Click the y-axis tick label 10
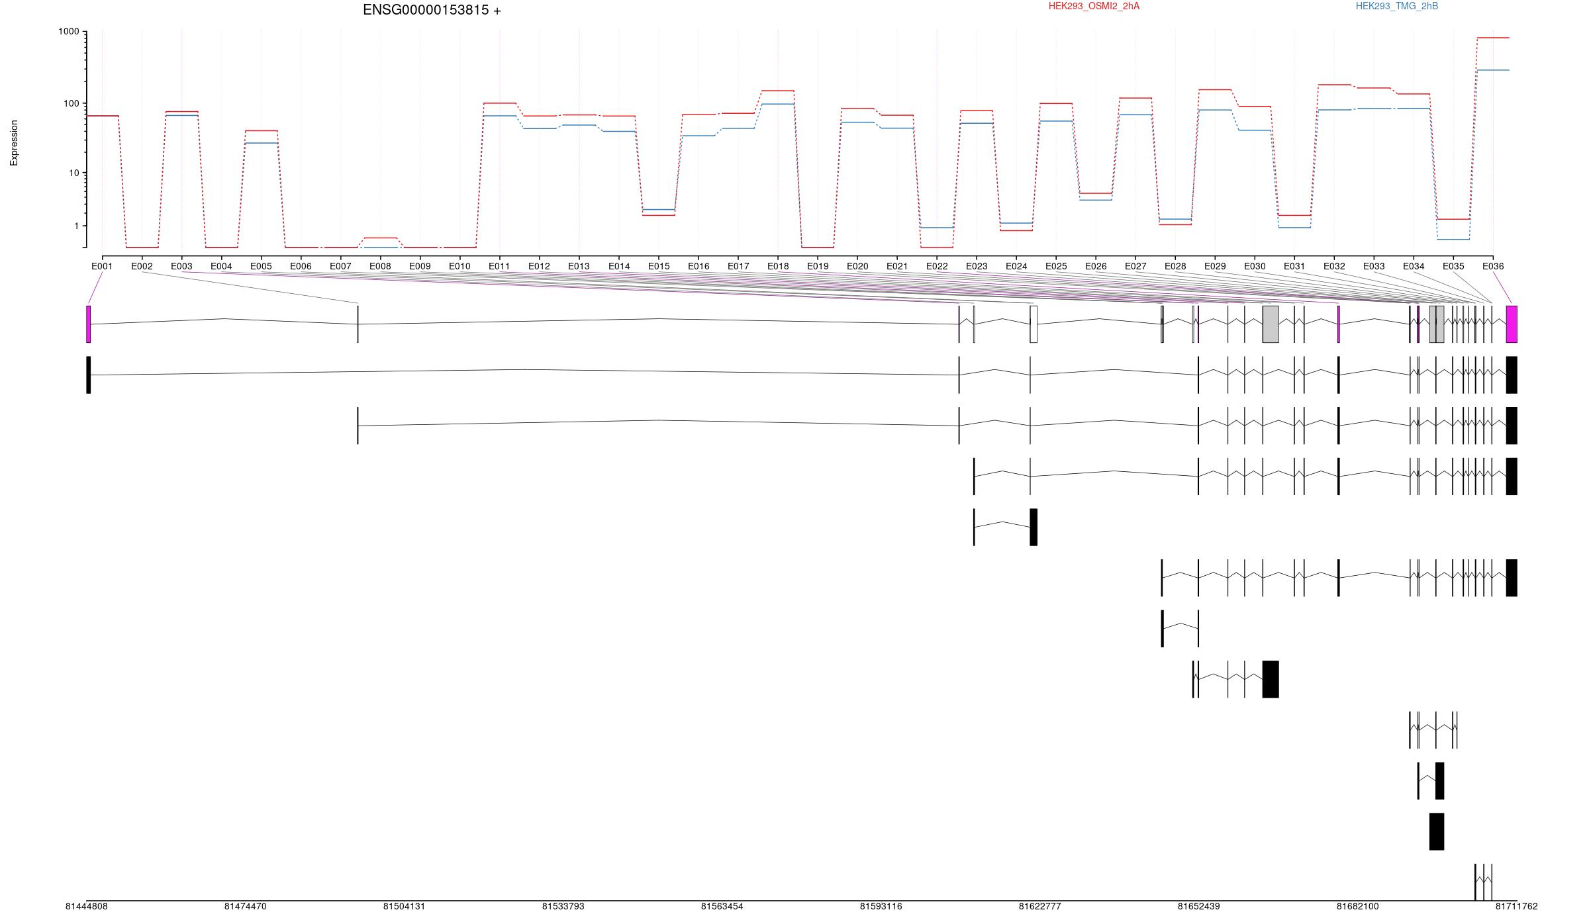This screenshot has height=920, width=1589. tap(74, 173)
